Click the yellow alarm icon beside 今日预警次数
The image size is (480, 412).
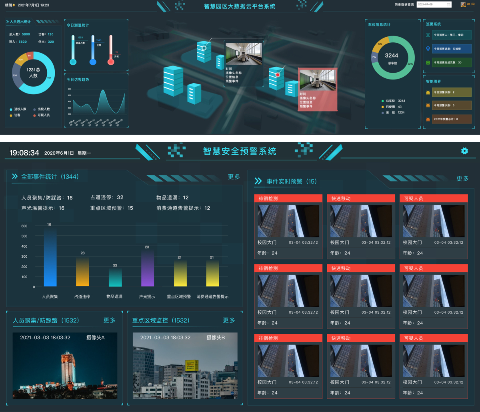[x=428, y=92]
